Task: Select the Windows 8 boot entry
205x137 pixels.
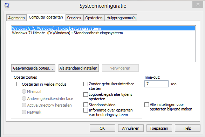Action: 103,28
